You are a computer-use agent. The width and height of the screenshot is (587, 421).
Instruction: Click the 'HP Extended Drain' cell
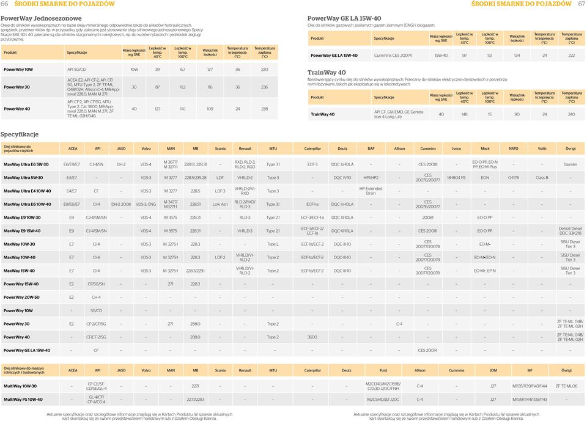(x=371, y=191)
